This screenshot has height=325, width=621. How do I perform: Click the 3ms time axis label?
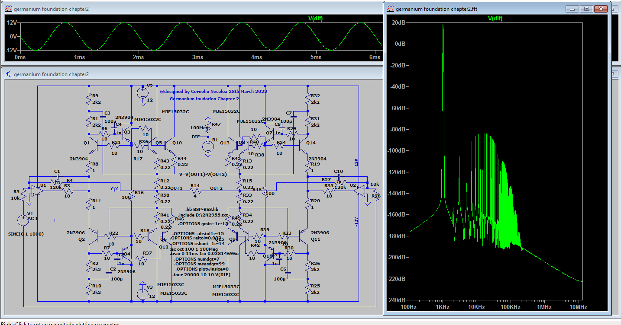point(197,57)
